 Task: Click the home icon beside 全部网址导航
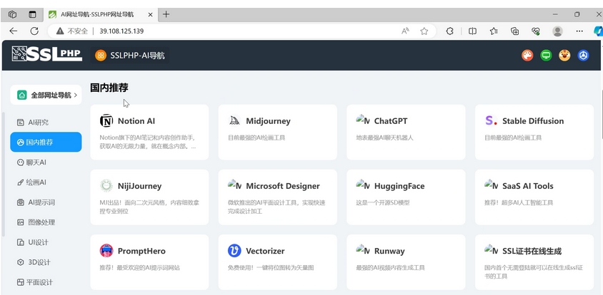coord(22,95)
